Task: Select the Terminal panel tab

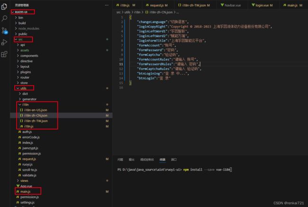Action: tap(162, 160)
